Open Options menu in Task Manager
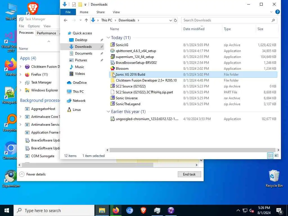Image resolution: width=288 pixels, height=216 pixels. [x=34, y=26]
